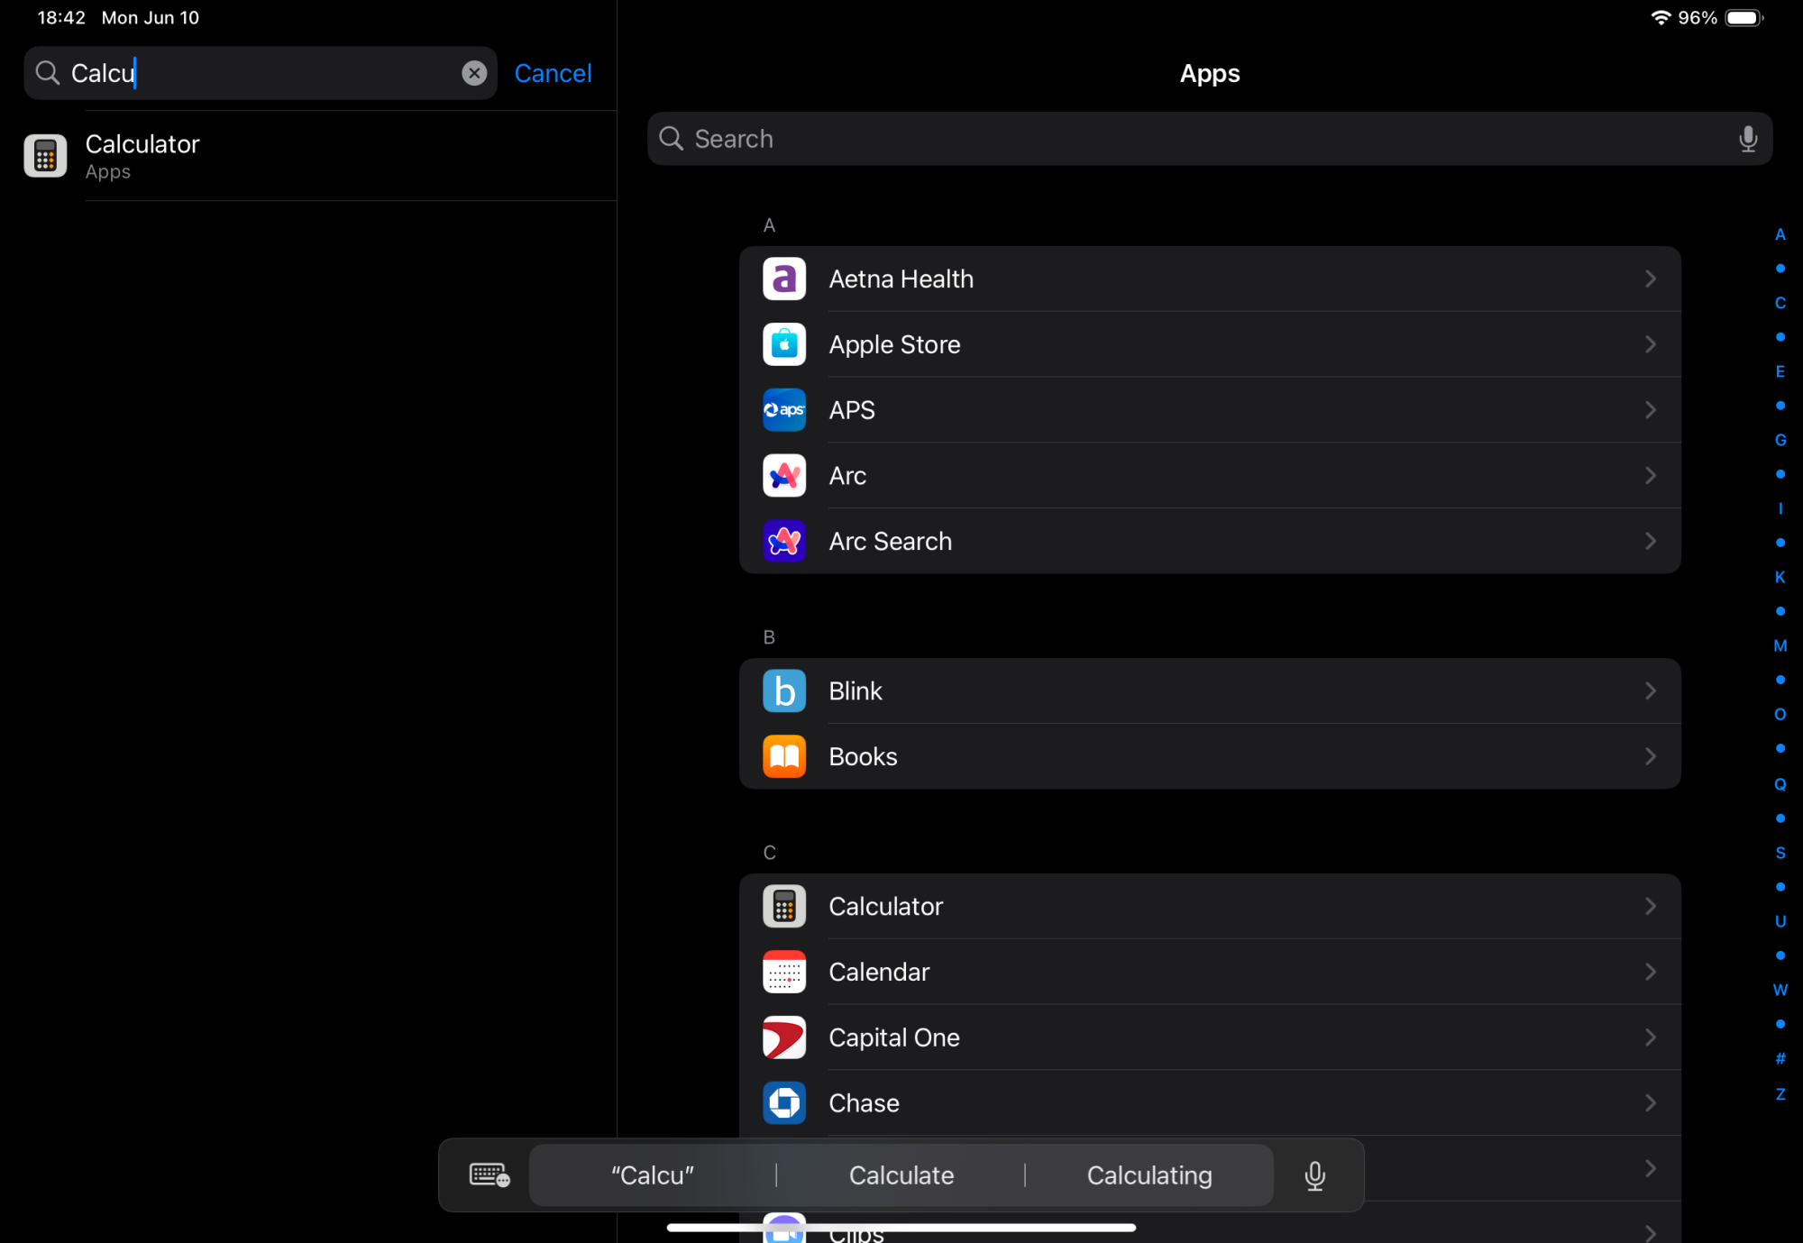Tap the show keyboard icon in suggestion bar
The image size is (1803, 1243).
489,1175
